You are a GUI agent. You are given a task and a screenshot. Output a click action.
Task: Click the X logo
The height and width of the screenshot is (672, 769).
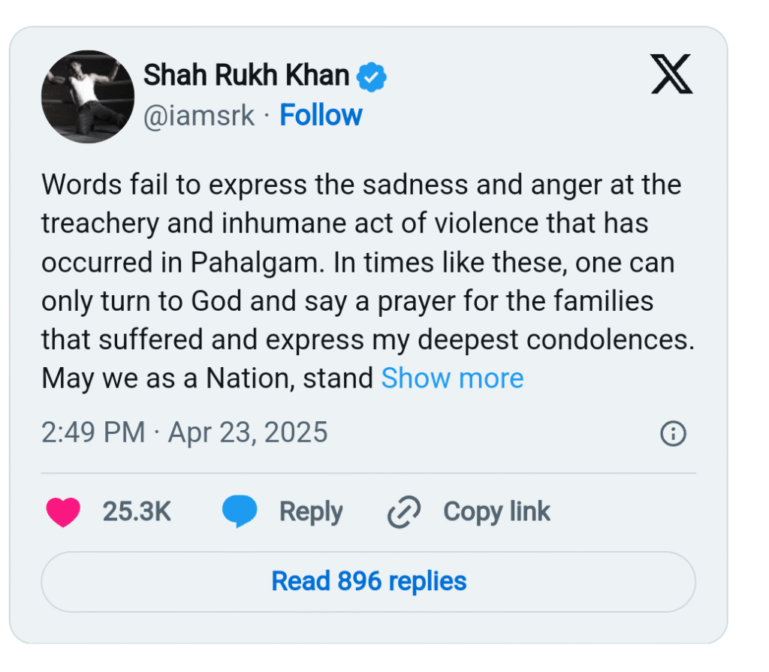[x=671, y=74]
